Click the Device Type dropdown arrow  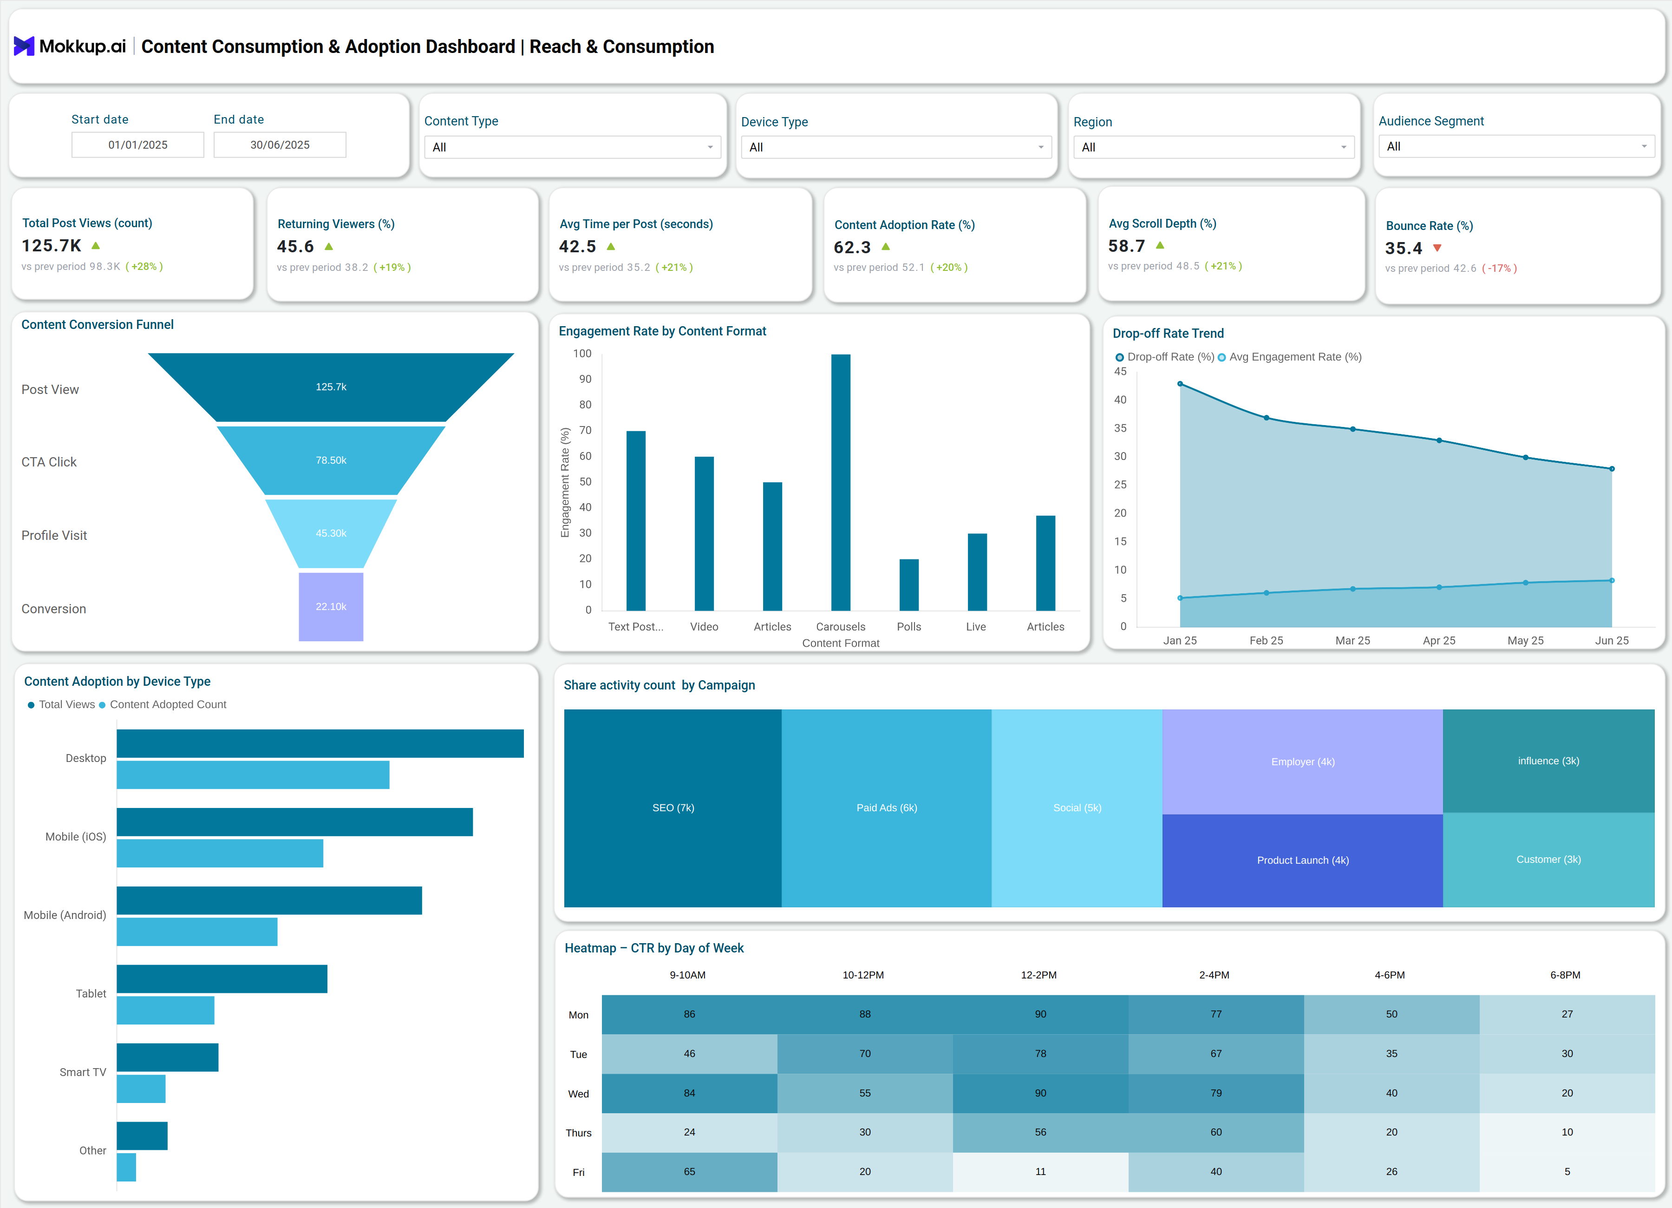1040,147
